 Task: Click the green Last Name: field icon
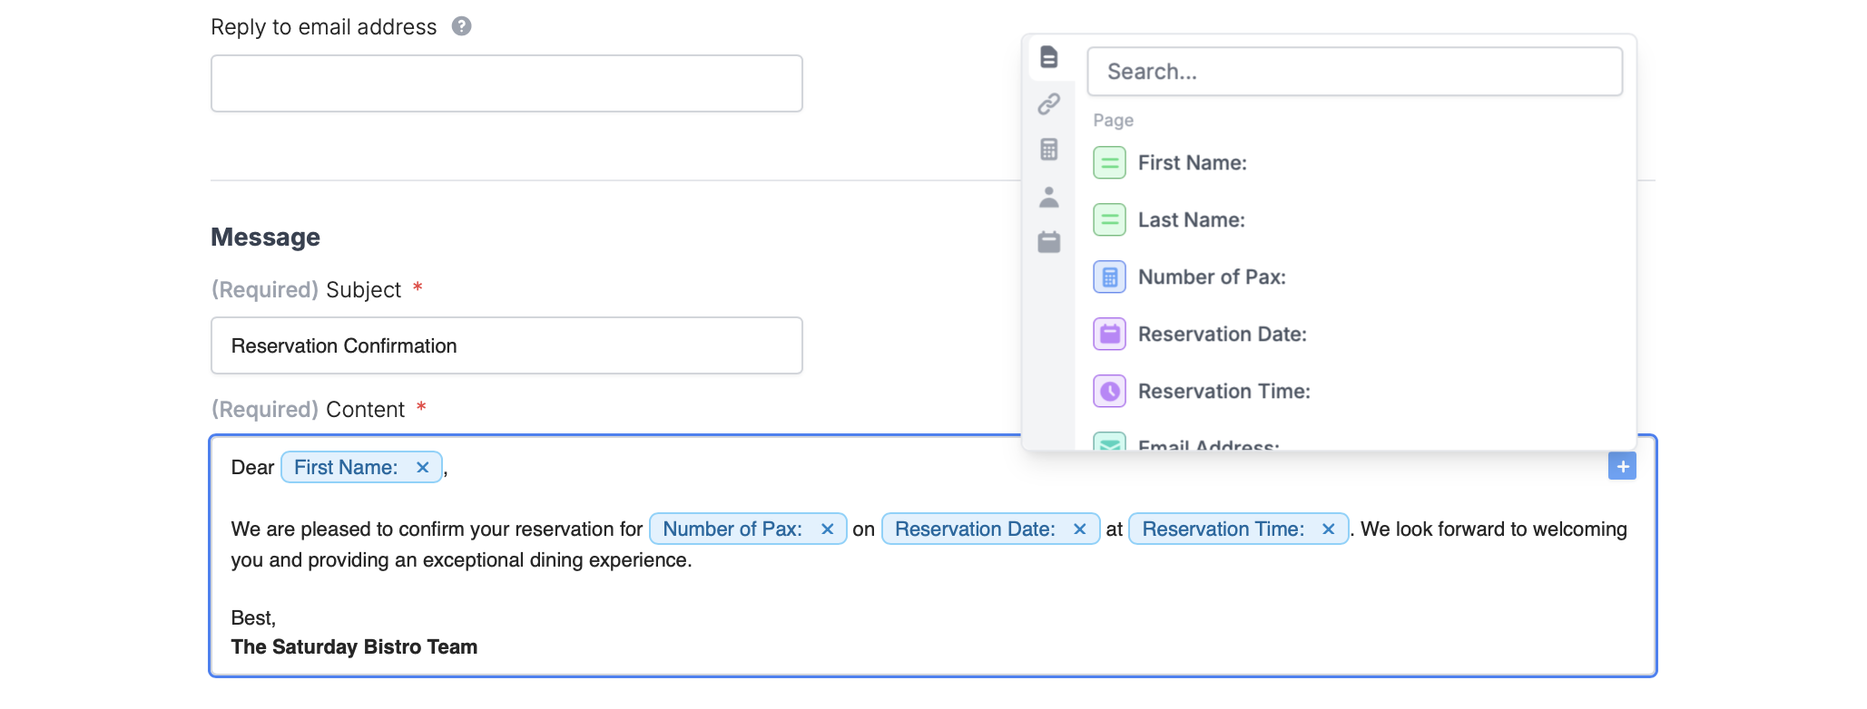pyautogui.click(x=1109, y=220)
